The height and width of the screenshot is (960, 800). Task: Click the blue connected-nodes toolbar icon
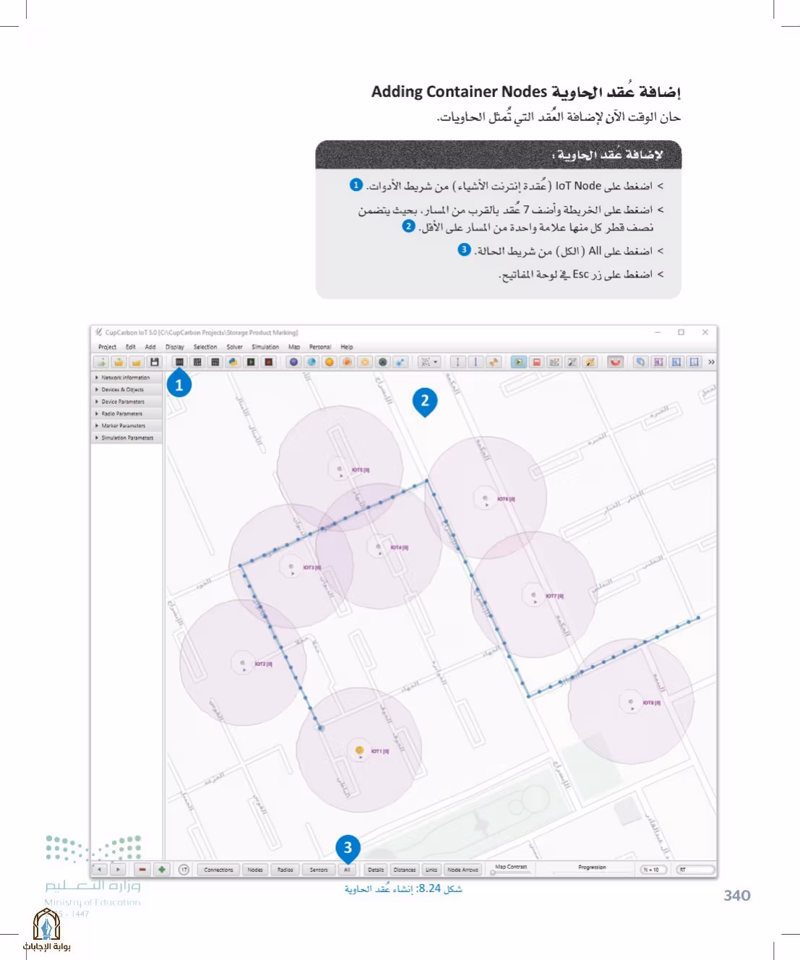[x=400, y=362]
